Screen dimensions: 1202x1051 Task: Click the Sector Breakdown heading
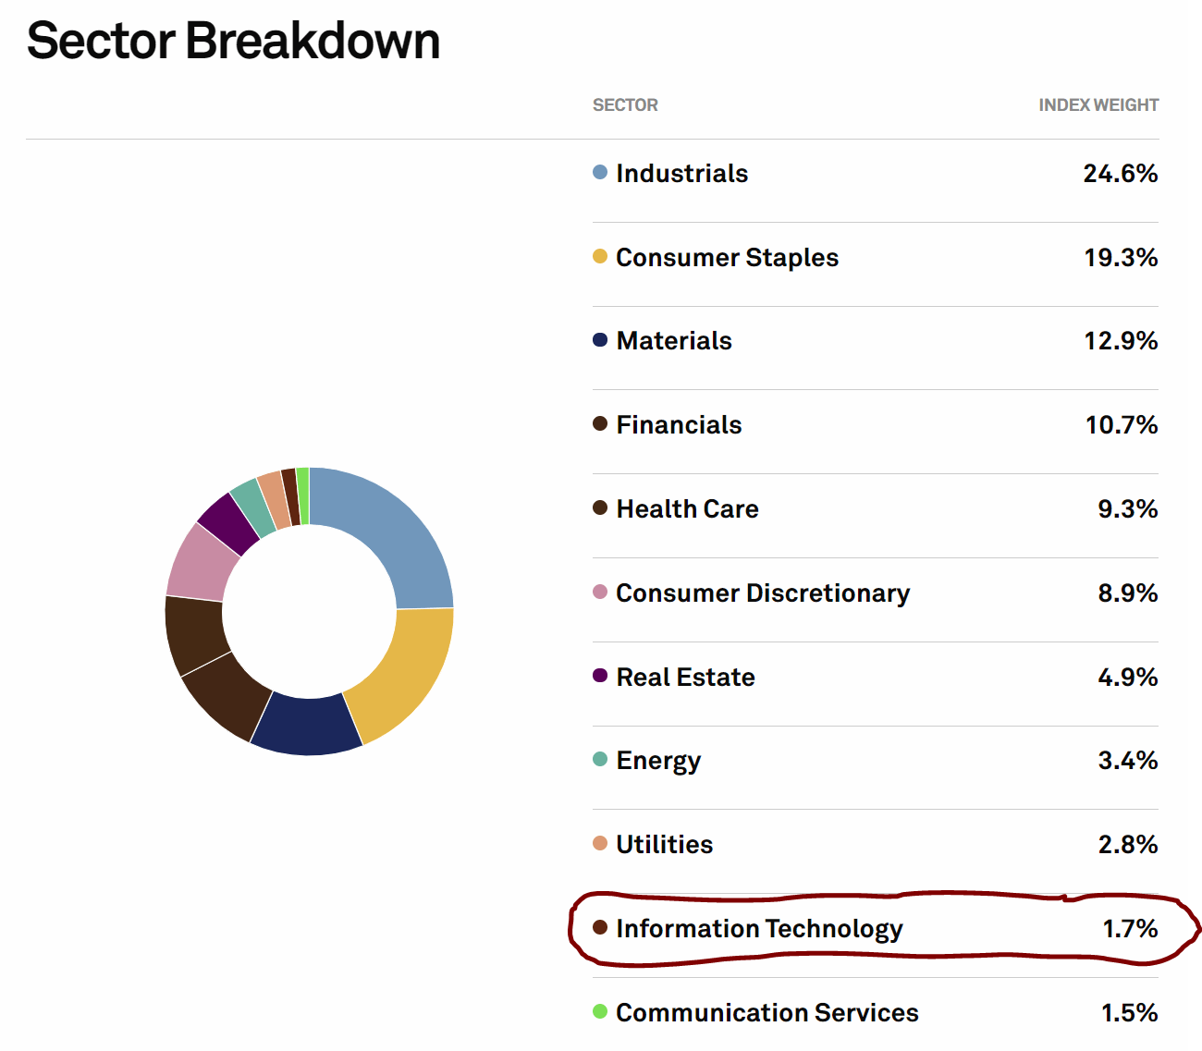point(234,41)
